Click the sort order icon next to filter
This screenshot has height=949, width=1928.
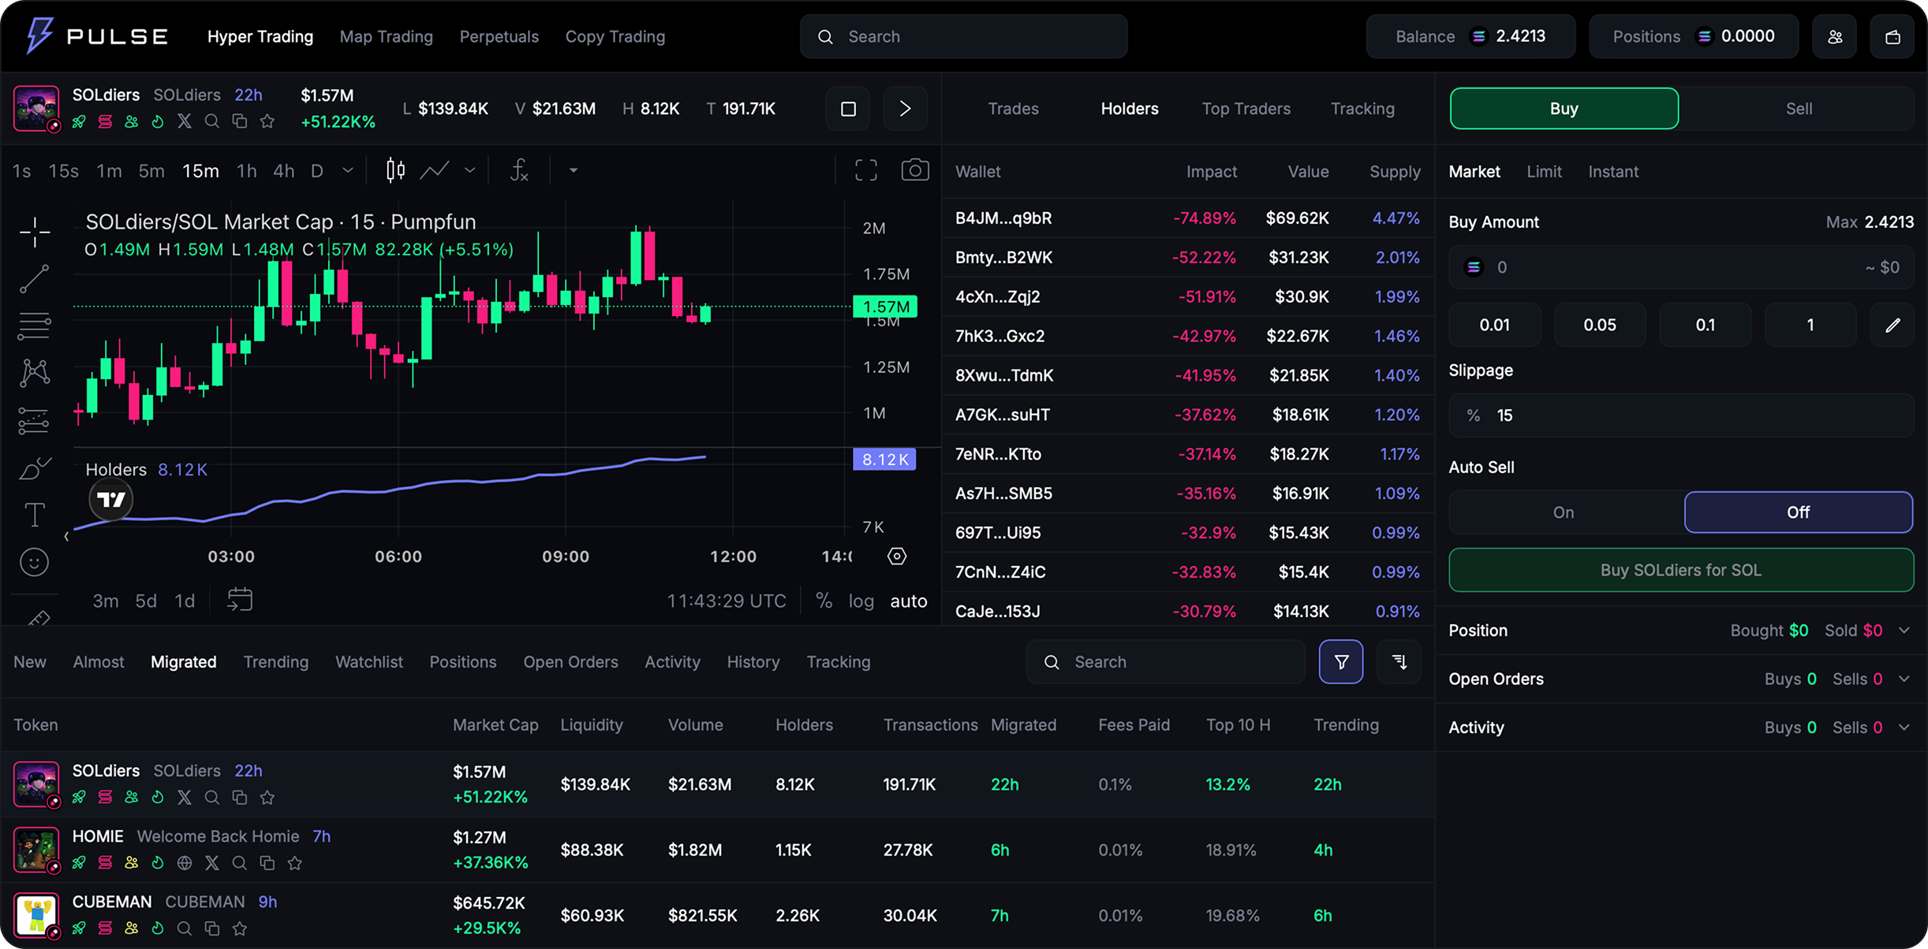point(1399,662)
